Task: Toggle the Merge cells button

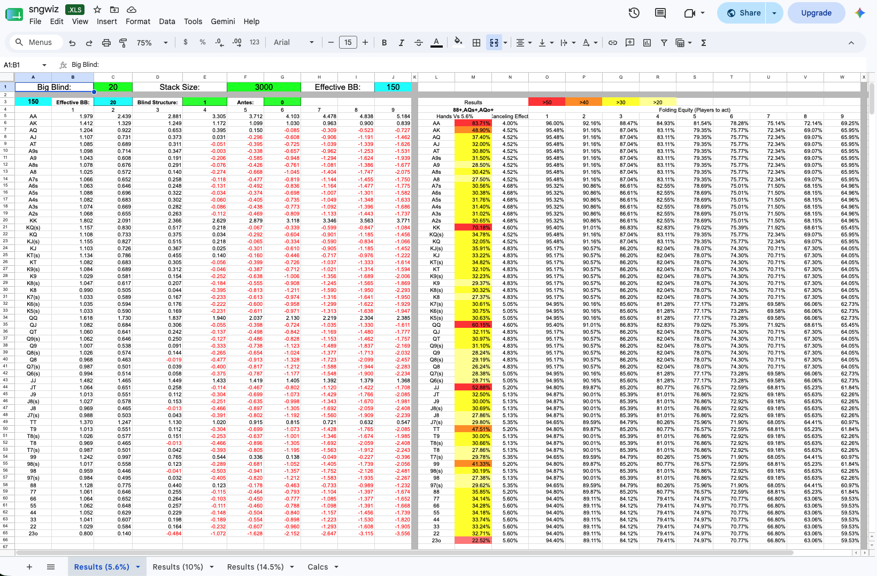Action: pos(494,43)
